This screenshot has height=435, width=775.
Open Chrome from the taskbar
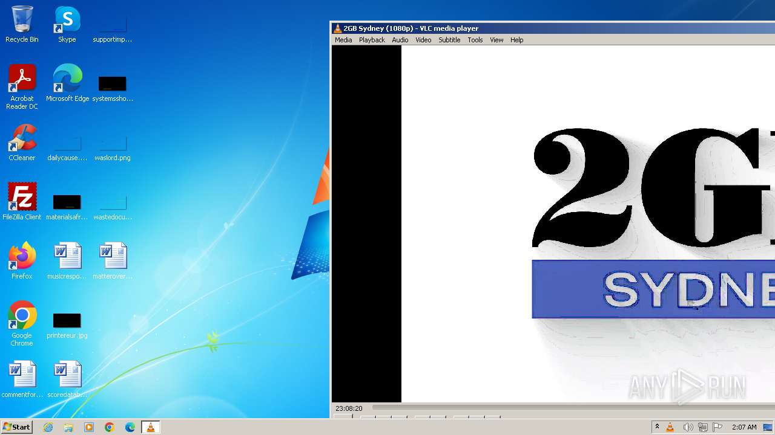click(x=110, y=427)
